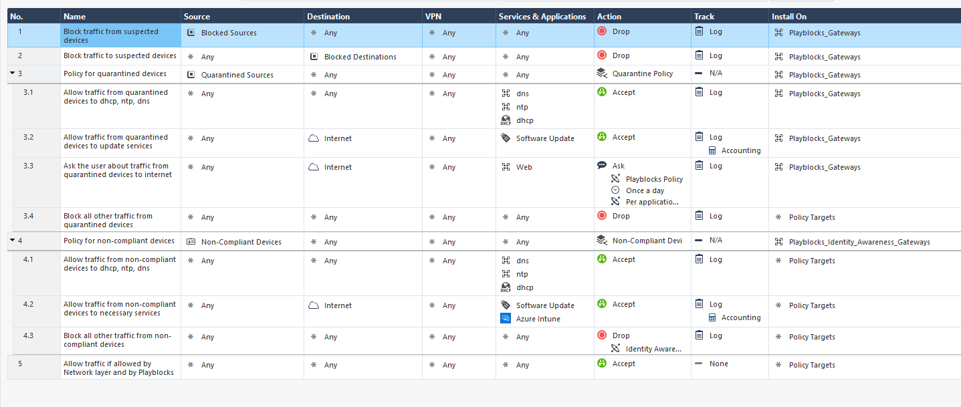Click Software Update tag icon in rule 3.2
Image resolution: width=961 pixels, height=407 pixels.
pyautogui.click(x=506, y=138)
